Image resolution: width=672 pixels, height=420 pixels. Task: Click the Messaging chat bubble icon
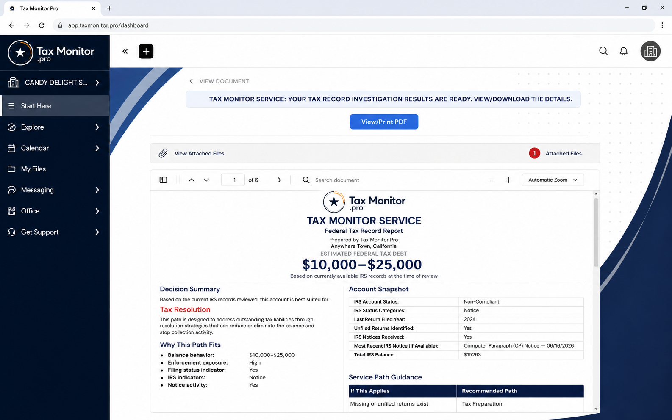pyautogui.click(x=12, y=190)
